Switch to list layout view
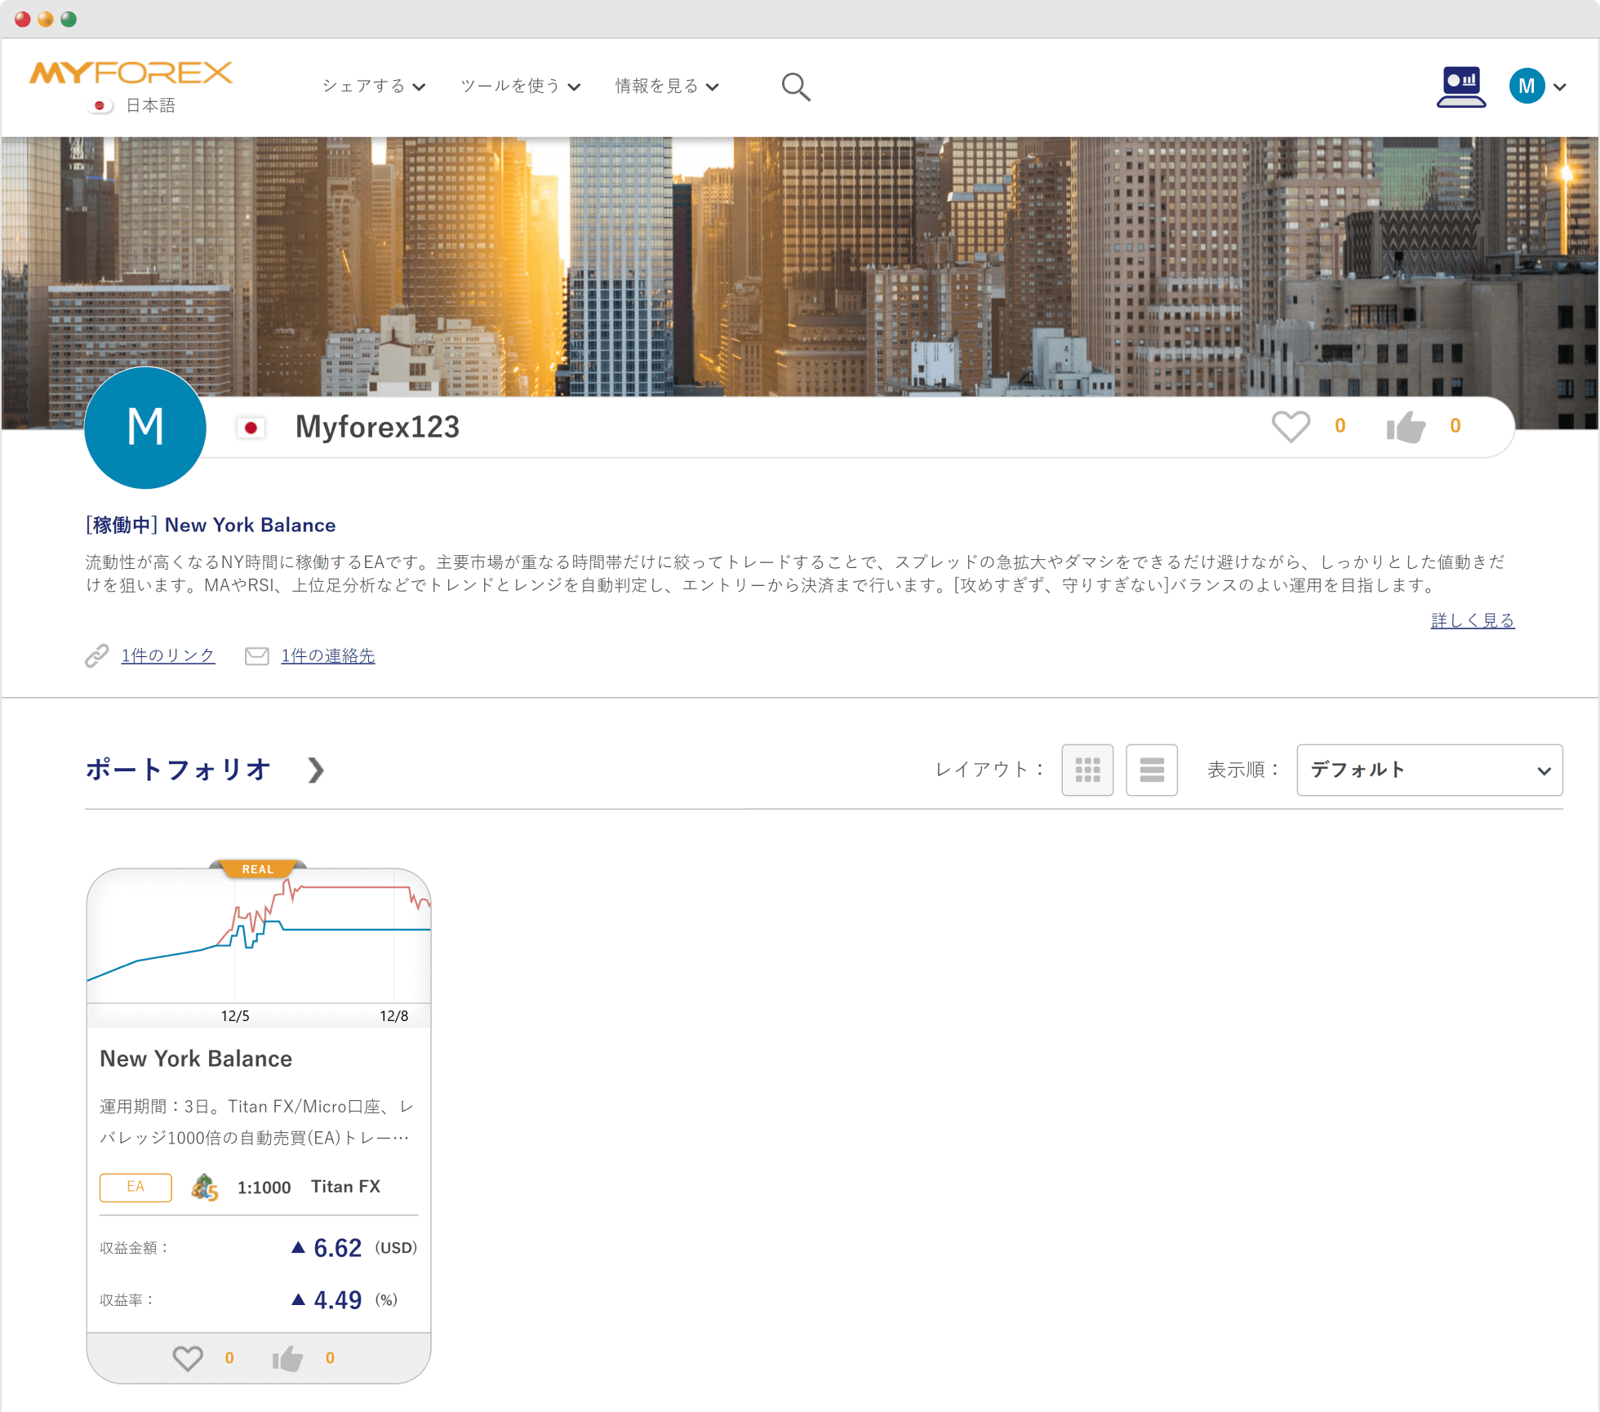 [x=1151, y=770]
